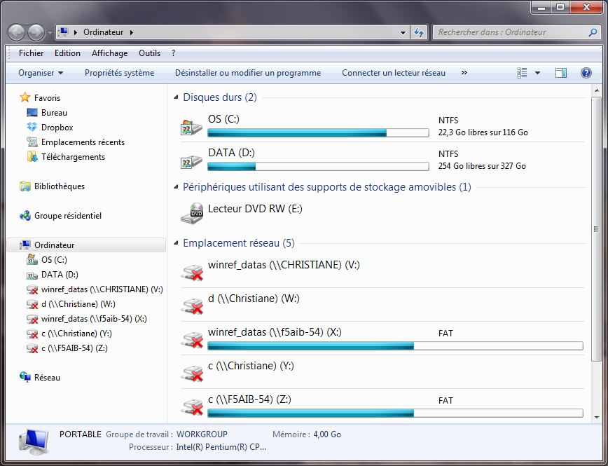Open the Affichage menu
Image resolution: width=608 pixels, height=466 pixels.
click(109, 53)
